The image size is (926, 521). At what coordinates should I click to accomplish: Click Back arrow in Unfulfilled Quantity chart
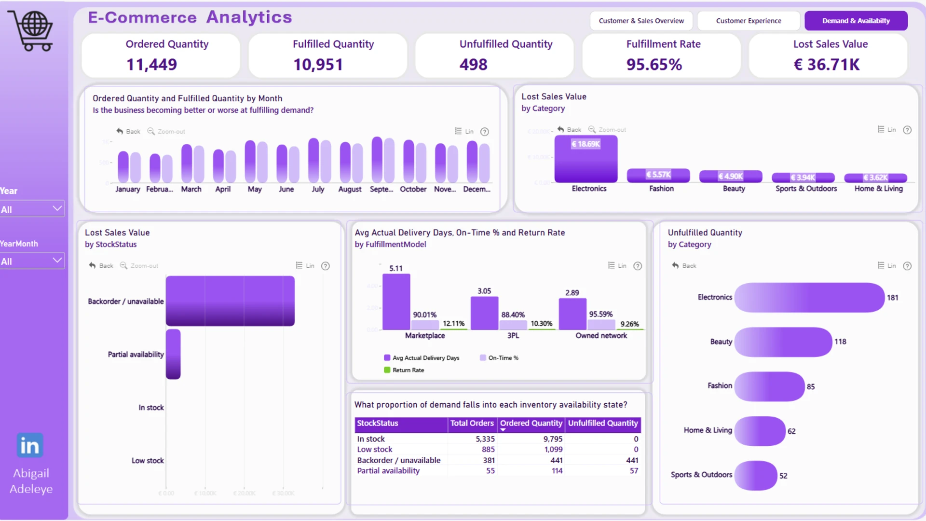(675, 265)
